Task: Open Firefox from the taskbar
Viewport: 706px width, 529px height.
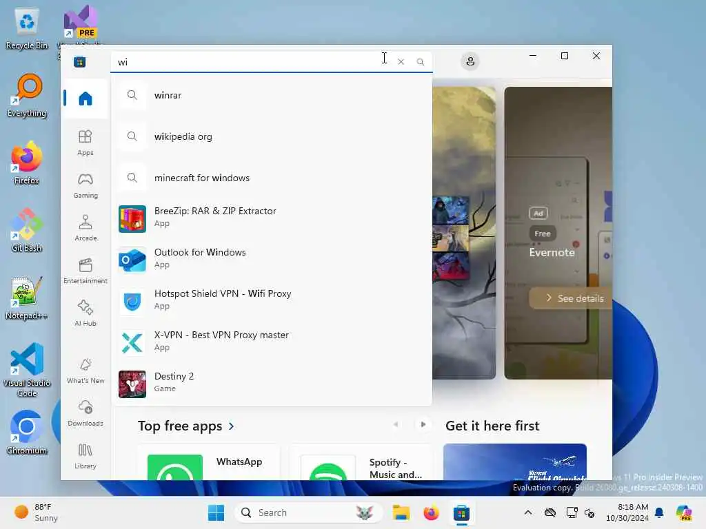Action: [x=431, y=512]
